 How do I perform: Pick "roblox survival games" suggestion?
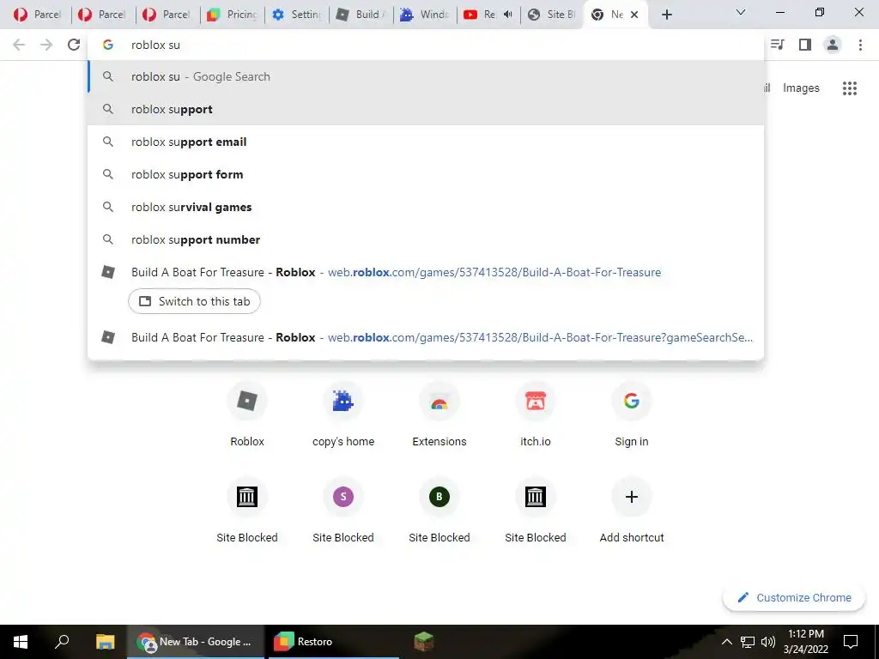tap(426, 207)
